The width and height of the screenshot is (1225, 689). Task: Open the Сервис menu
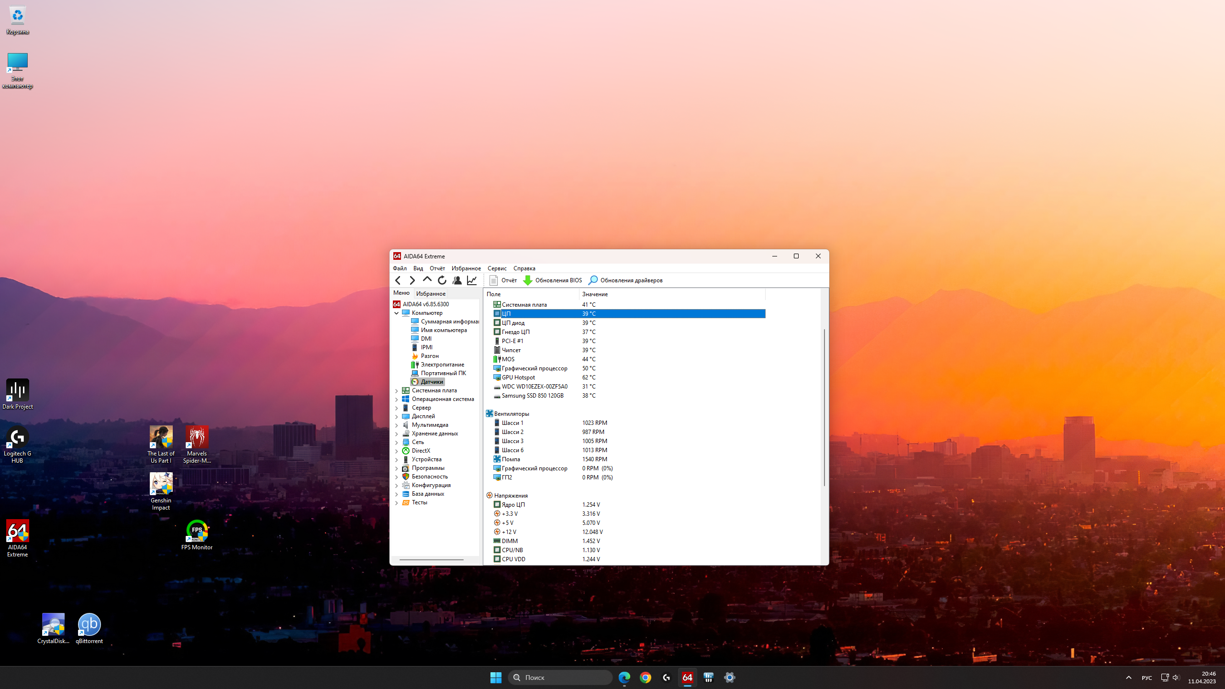(x=497, y=268)
